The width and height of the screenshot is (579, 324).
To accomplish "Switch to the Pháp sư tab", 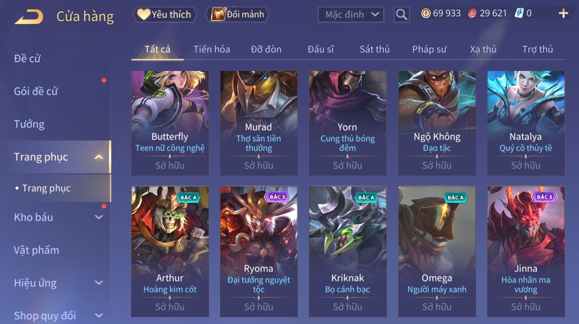I will 429,49.
